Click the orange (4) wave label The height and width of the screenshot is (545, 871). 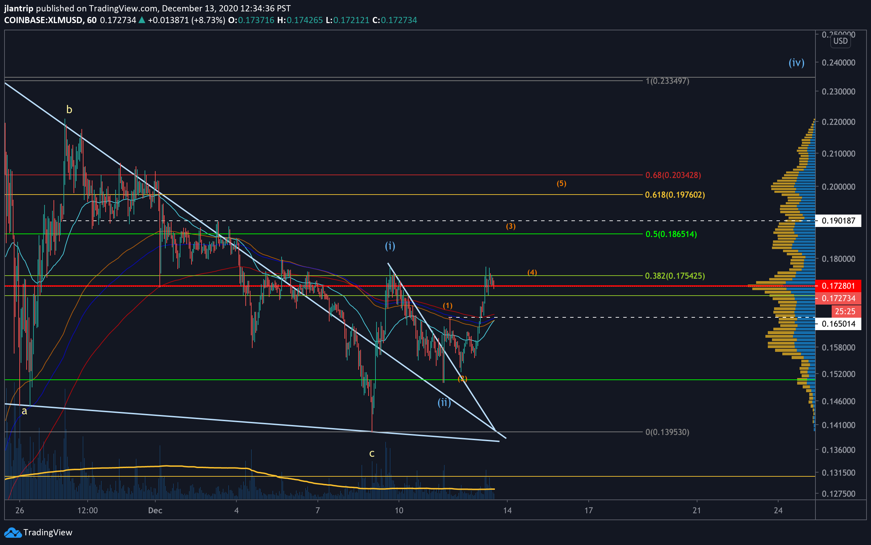point(532,272)
